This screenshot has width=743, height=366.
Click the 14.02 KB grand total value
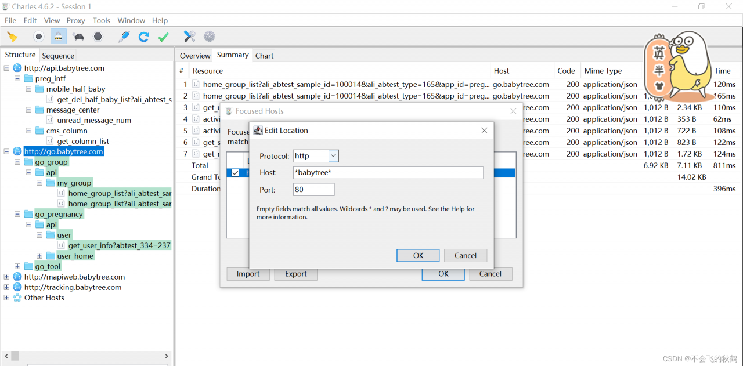(x=692, y=177)
